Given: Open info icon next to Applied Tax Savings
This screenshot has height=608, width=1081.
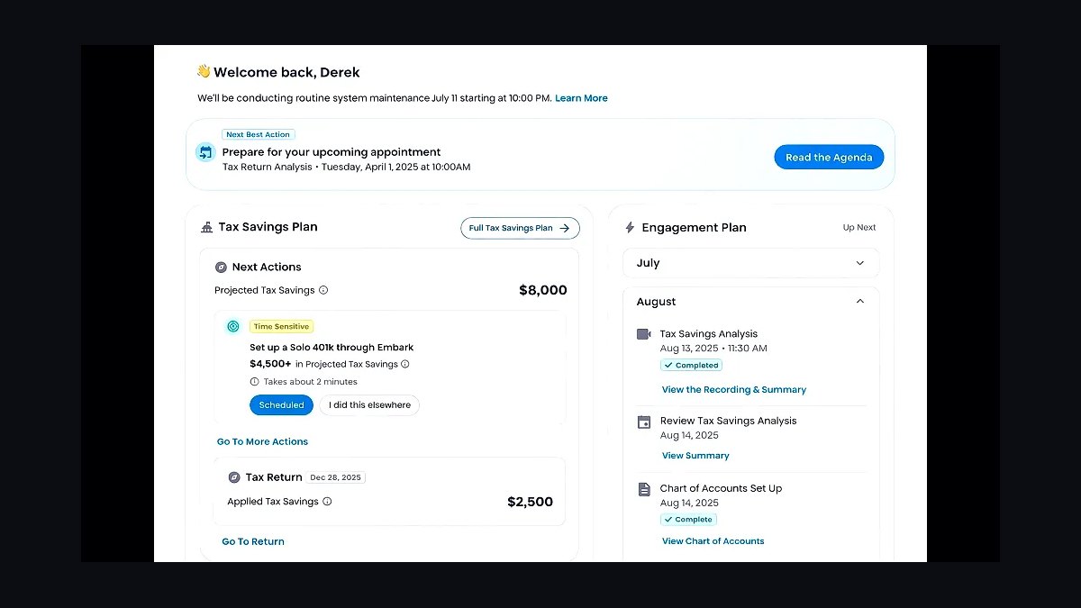Looking at the screenshot, I should 327,502.
